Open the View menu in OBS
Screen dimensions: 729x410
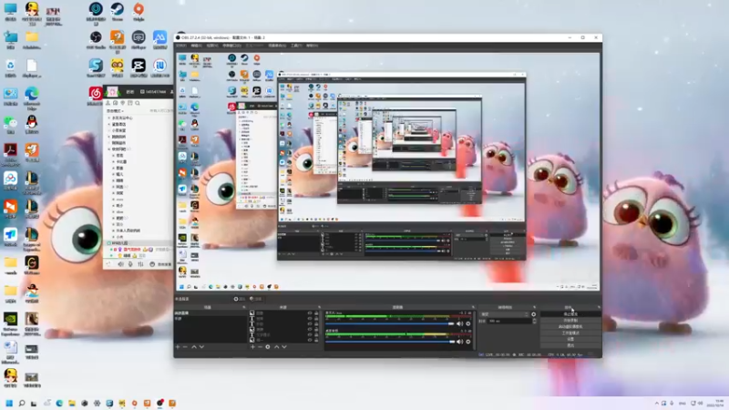212,46
